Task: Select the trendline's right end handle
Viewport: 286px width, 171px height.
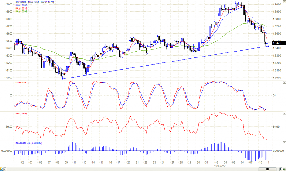Action: click(268, 46)
